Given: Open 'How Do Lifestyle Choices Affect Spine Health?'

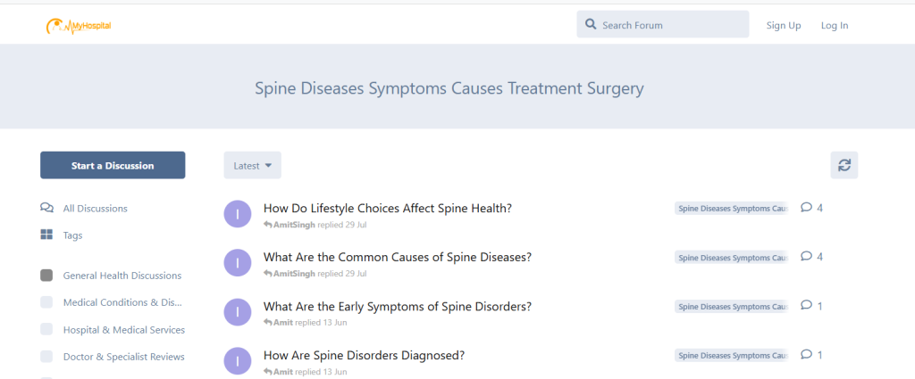Looking at the screenshot, I should (387, 209).
